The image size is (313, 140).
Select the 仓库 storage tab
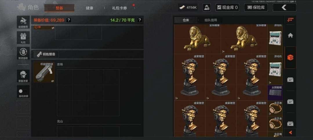tap(186, 20)
